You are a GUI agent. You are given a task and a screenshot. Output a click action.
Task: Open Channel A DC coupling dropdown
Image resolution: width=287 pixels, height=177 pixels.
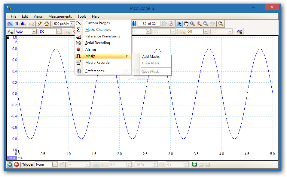tap(58, 31)
